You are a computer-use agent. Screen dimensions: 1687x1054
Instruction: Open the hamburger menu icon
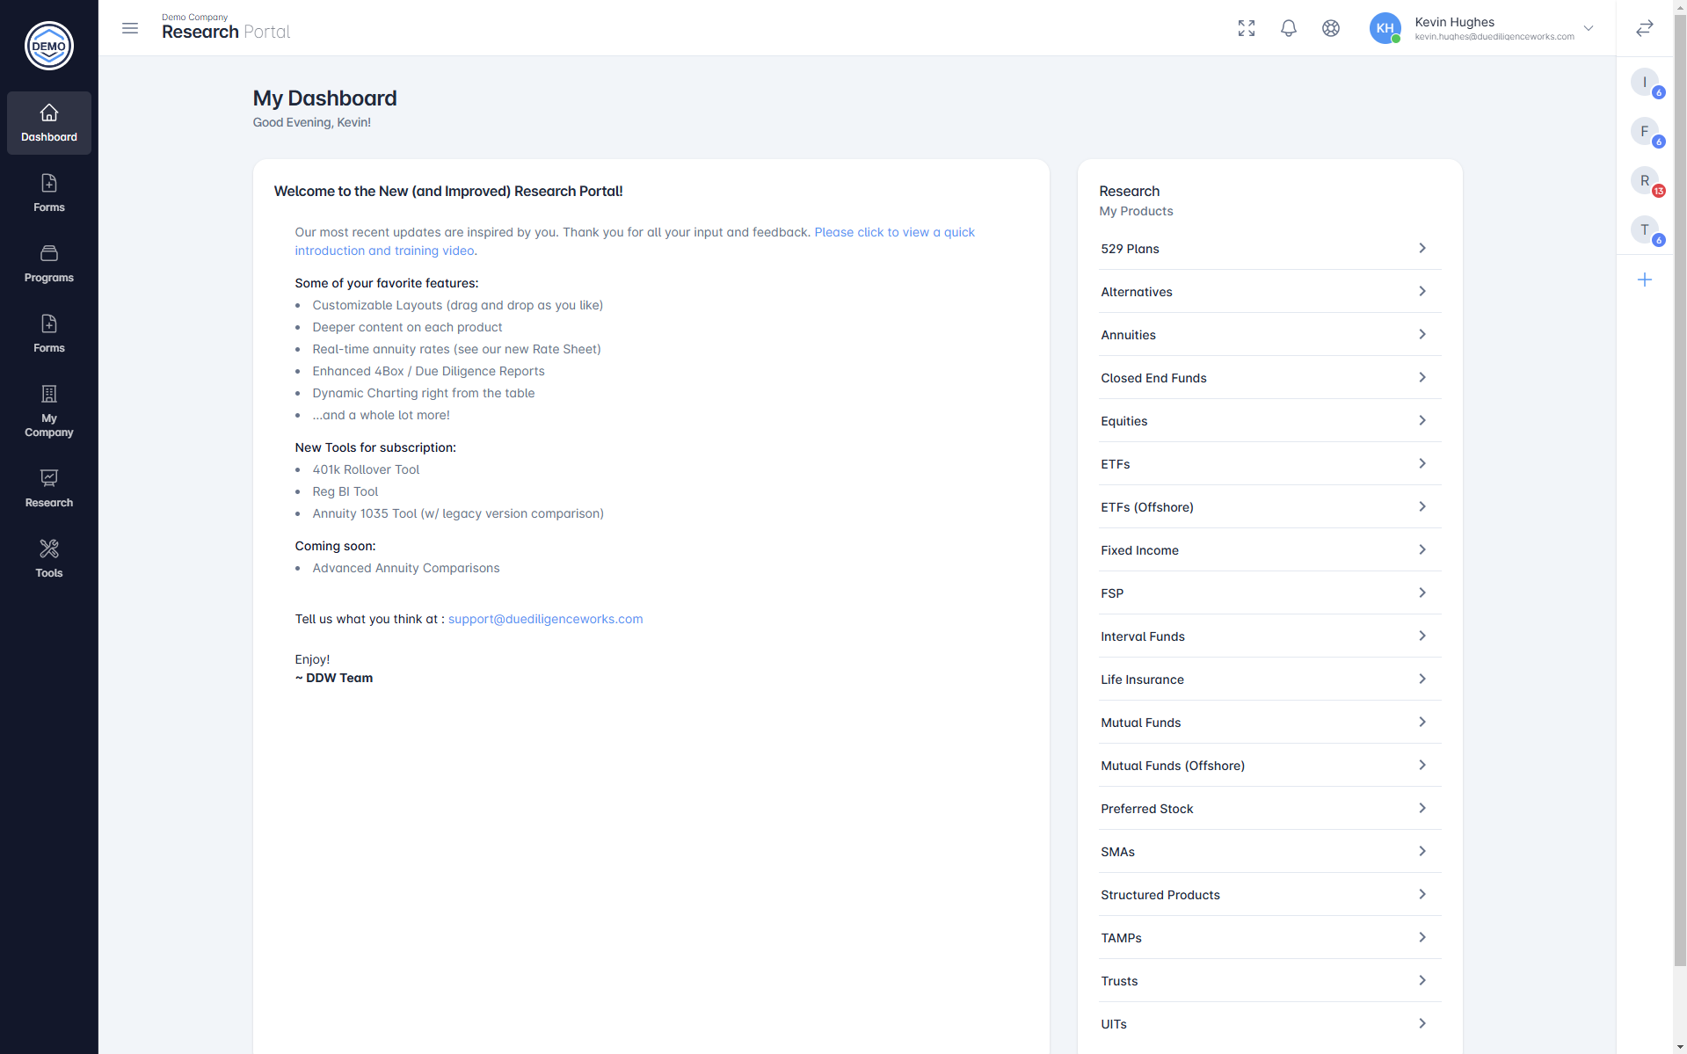[x=130, y=28]
